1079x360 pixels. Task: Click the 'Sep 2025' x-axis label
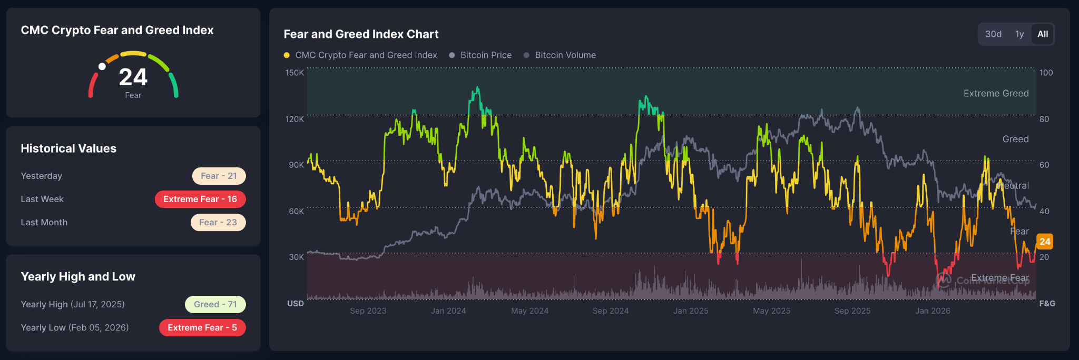click(x=852, y=311)
